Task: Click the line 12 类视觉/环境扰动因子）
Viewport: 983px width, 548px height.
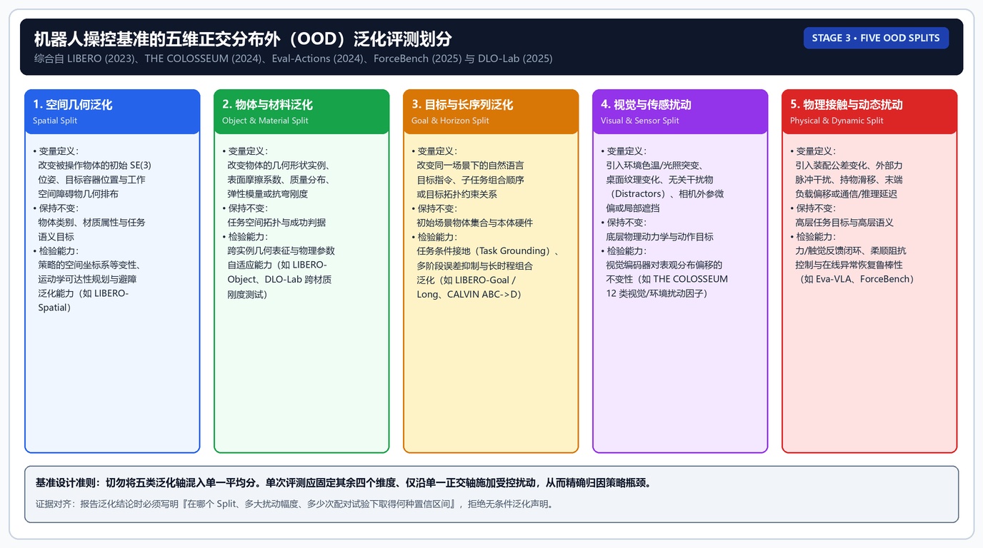Action: (657, 293)
